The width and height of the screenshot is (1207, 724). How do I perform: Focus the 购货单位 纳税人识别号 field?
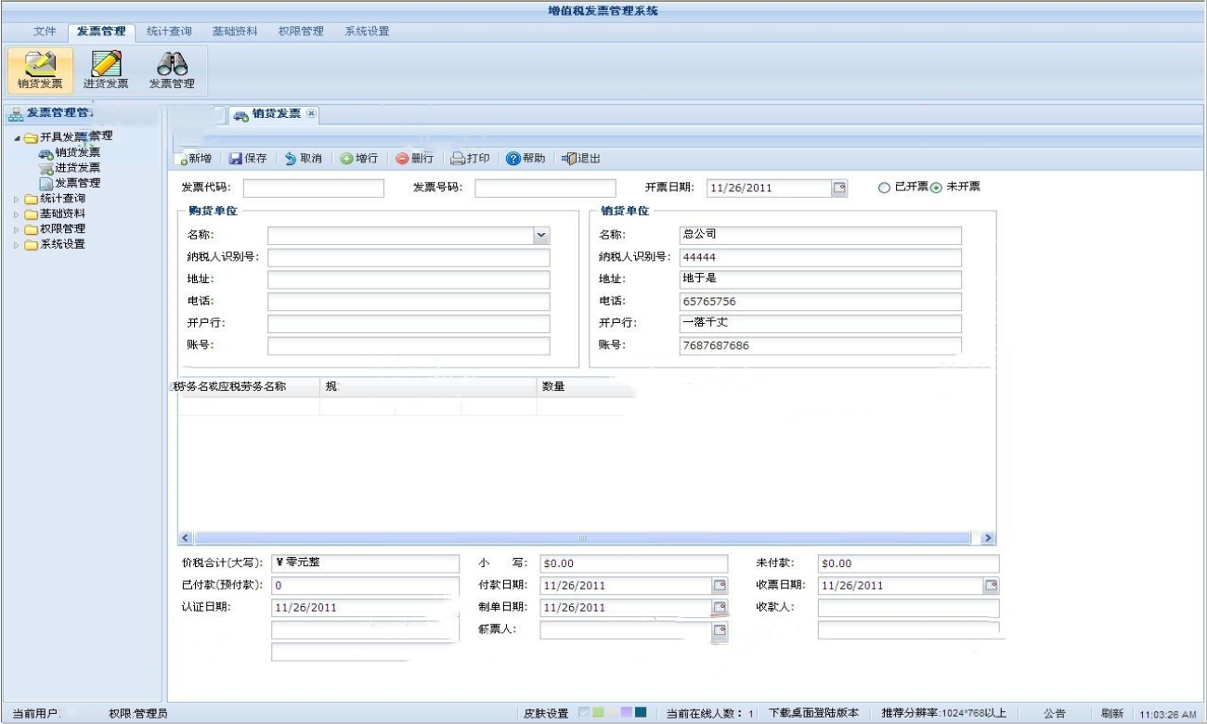click(x=409, y=258)
